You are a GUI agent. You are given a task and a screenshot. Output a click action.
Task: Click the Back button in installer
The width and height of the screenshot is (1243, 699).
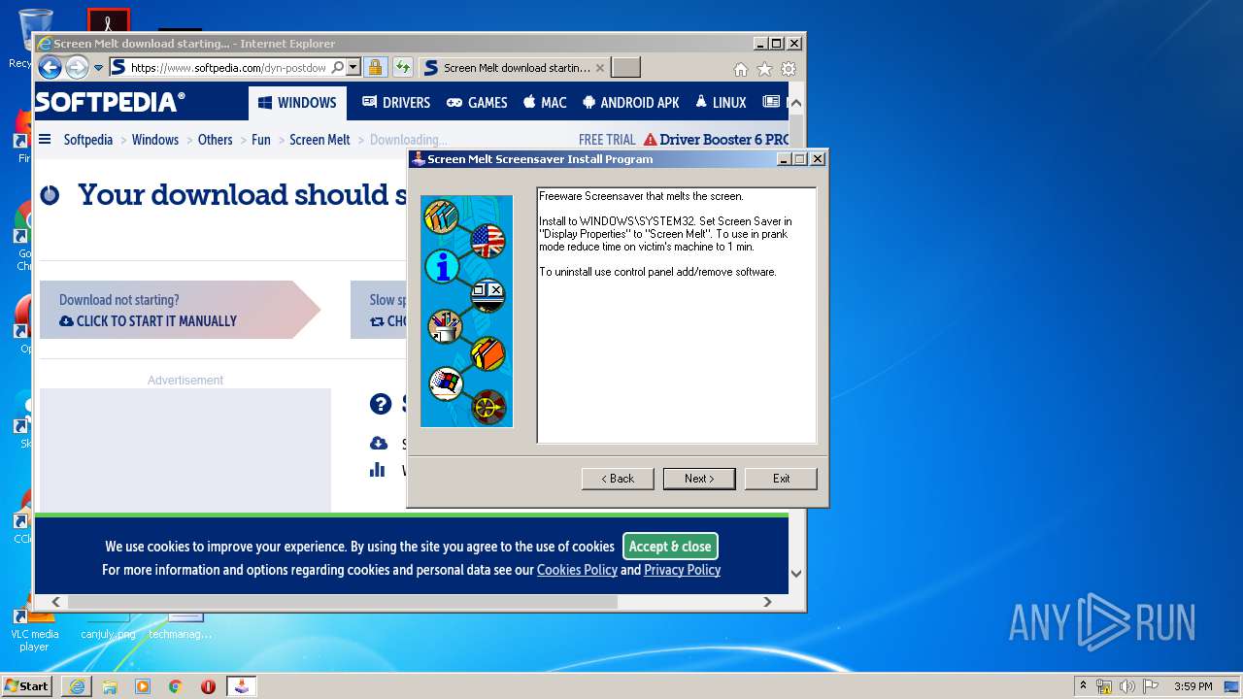tap(618, 479)
